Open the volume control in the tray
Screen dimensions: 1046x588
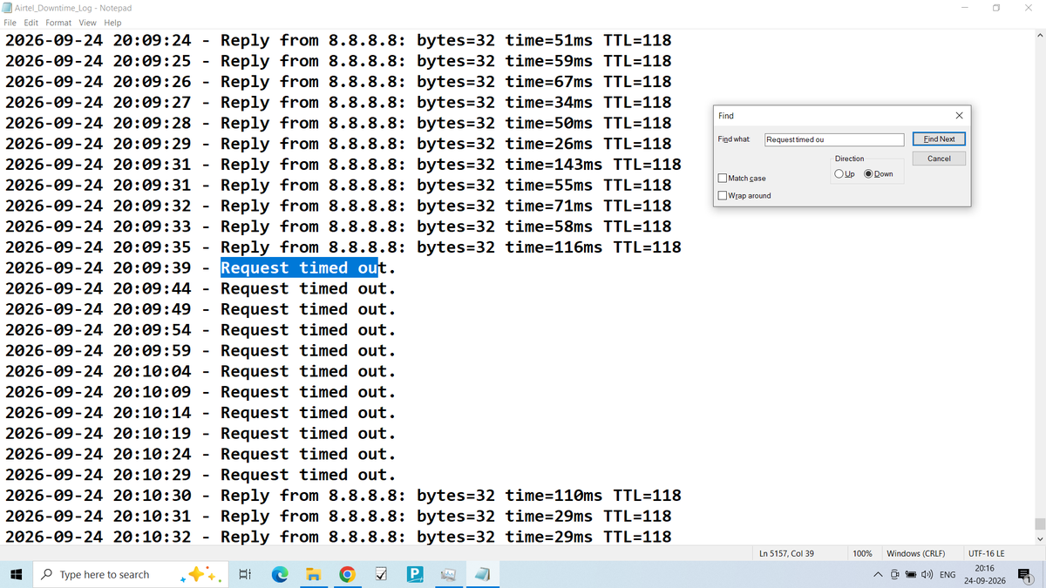[927, 575]
